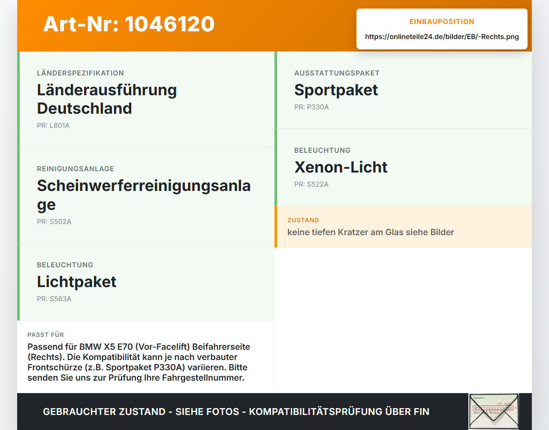
Task: Select the Sportpaket equipment card
Action: coord(403,90)
